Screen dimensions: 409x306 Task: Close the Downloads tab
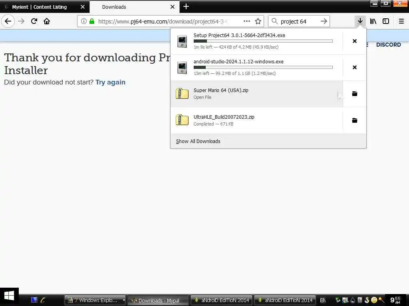tap(173, 7)
